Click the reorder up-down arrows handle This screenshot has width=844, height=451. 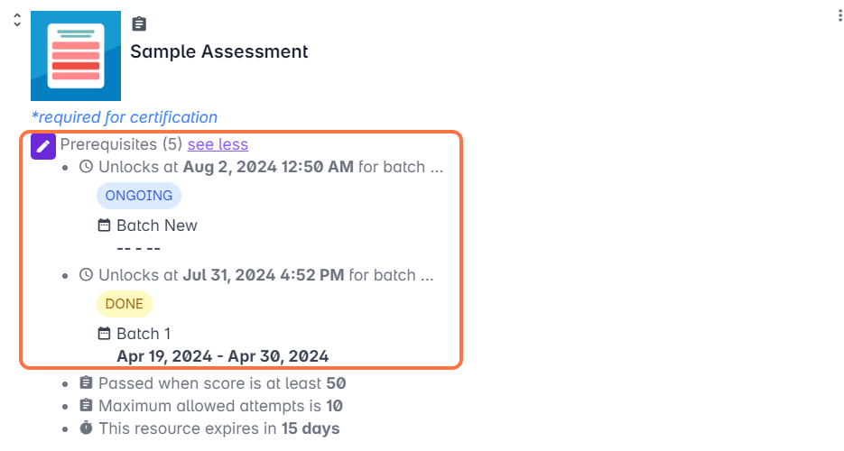(16, 20)
